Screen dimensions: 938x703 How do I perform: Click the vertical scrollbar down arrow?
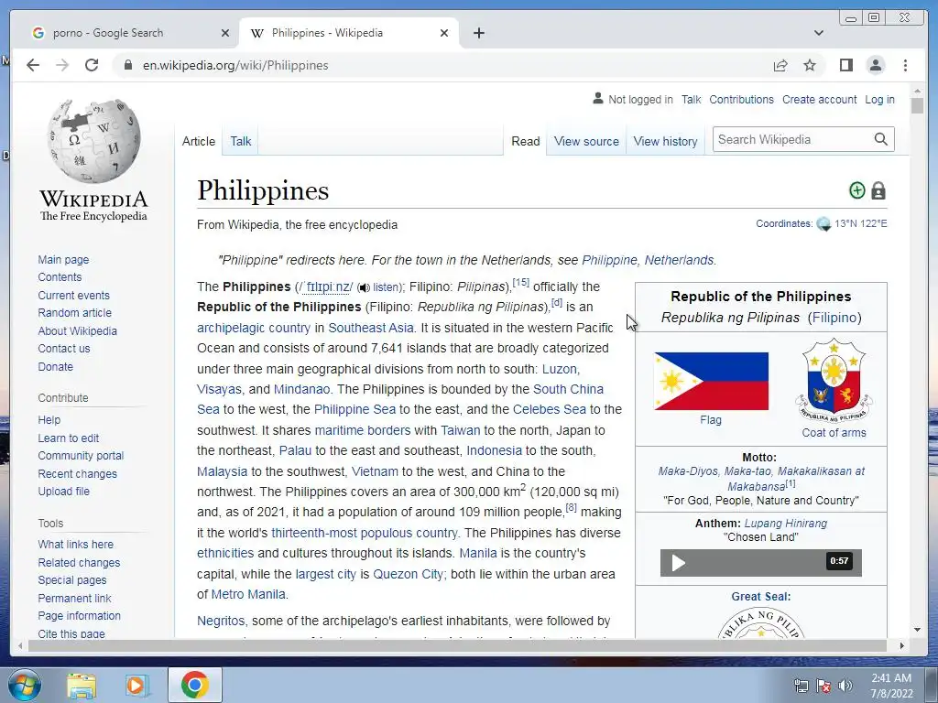(917, 630)
